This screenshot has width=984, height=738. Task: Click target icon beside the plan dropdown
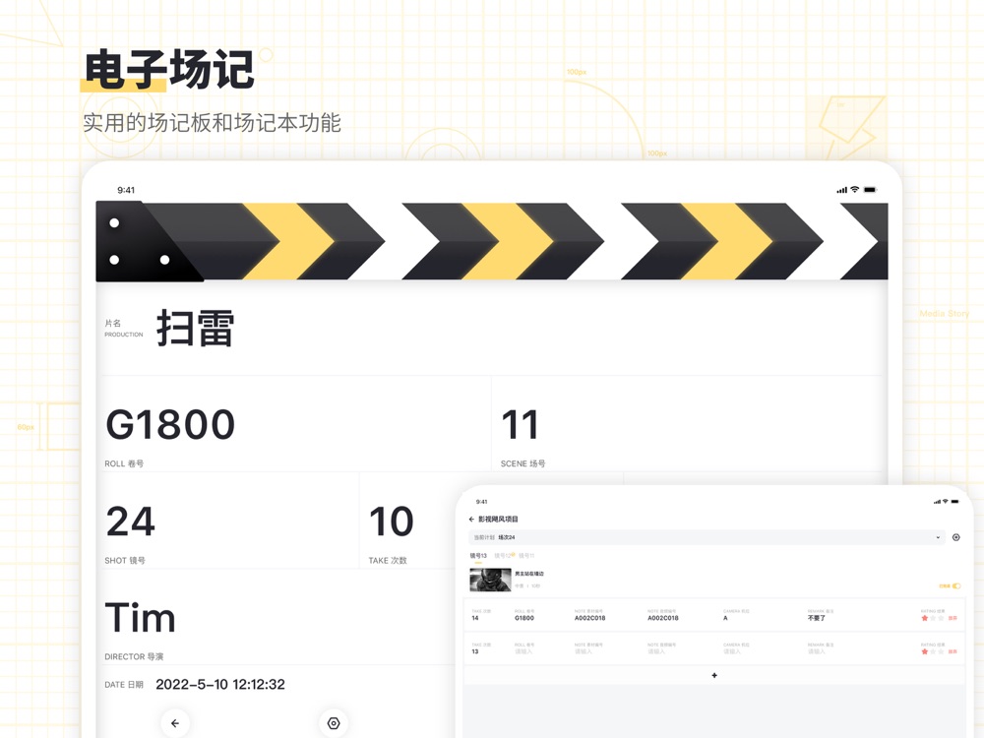pyautogui.click(x=955, y=537)
